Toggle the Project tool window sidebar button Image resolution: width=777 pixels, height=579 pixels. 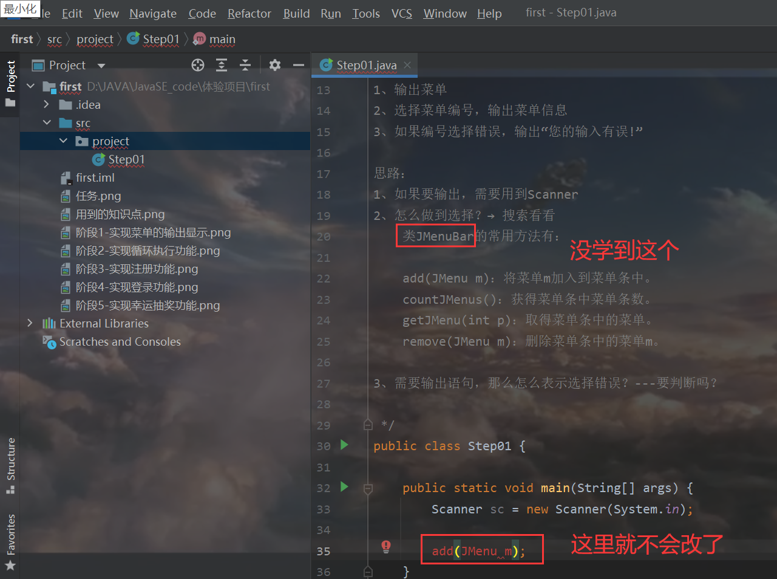[x=10, y=77]
